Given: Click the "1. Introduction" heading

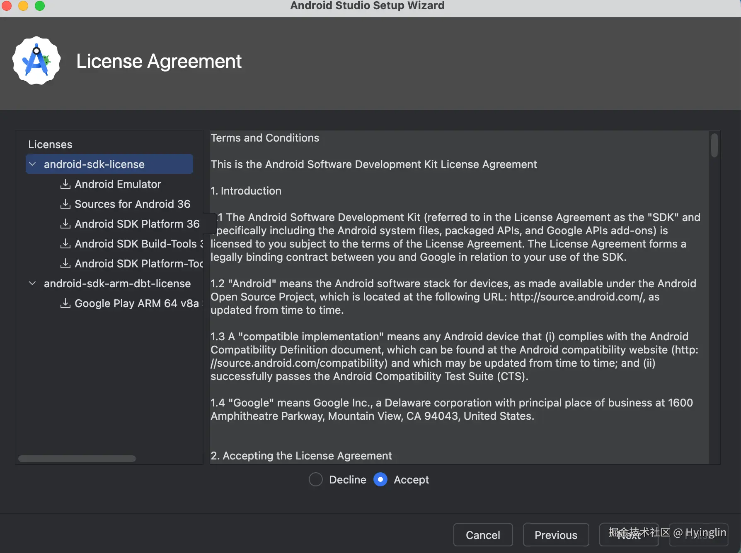Looking at the screenshot, I should click(246, 190).
